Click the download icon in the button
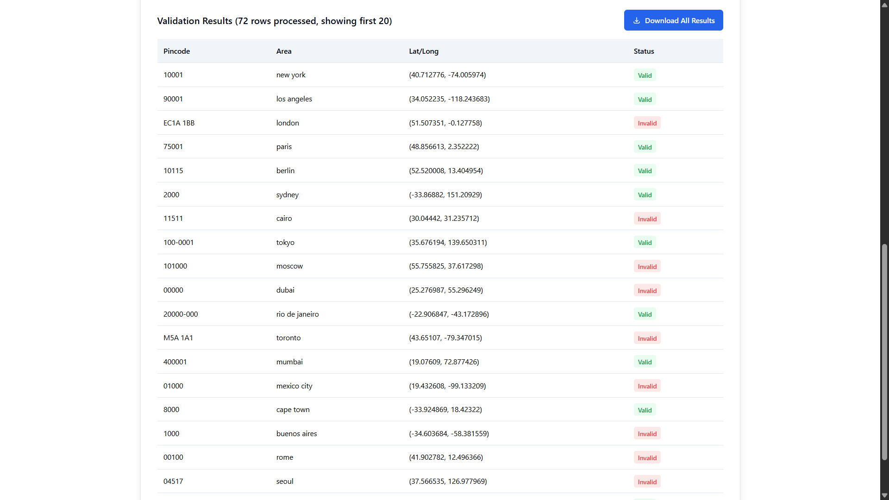This screenshot has height=500, width=889. pos(637,20)
